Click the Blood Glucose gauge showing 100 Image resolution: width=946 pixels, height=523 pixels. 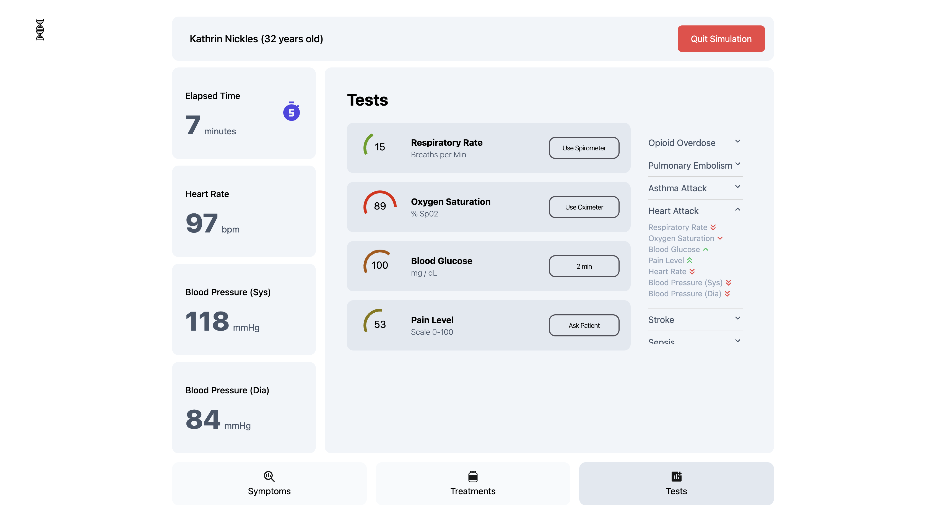pyautogui.click(x=379, y=265)
